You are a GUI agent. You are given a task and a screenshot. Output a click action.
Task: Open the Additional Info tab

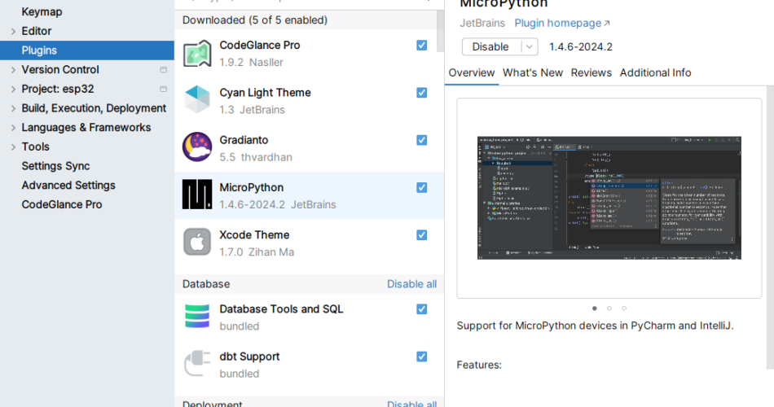[656, 72]
